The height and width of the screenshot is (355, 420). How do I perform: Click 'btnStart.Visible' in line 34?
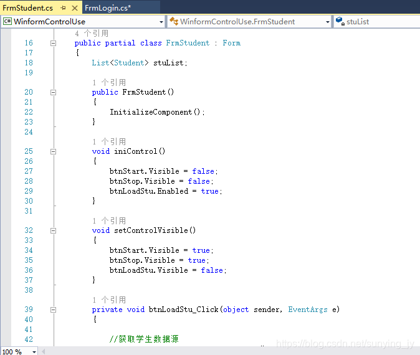pos(145,250)
